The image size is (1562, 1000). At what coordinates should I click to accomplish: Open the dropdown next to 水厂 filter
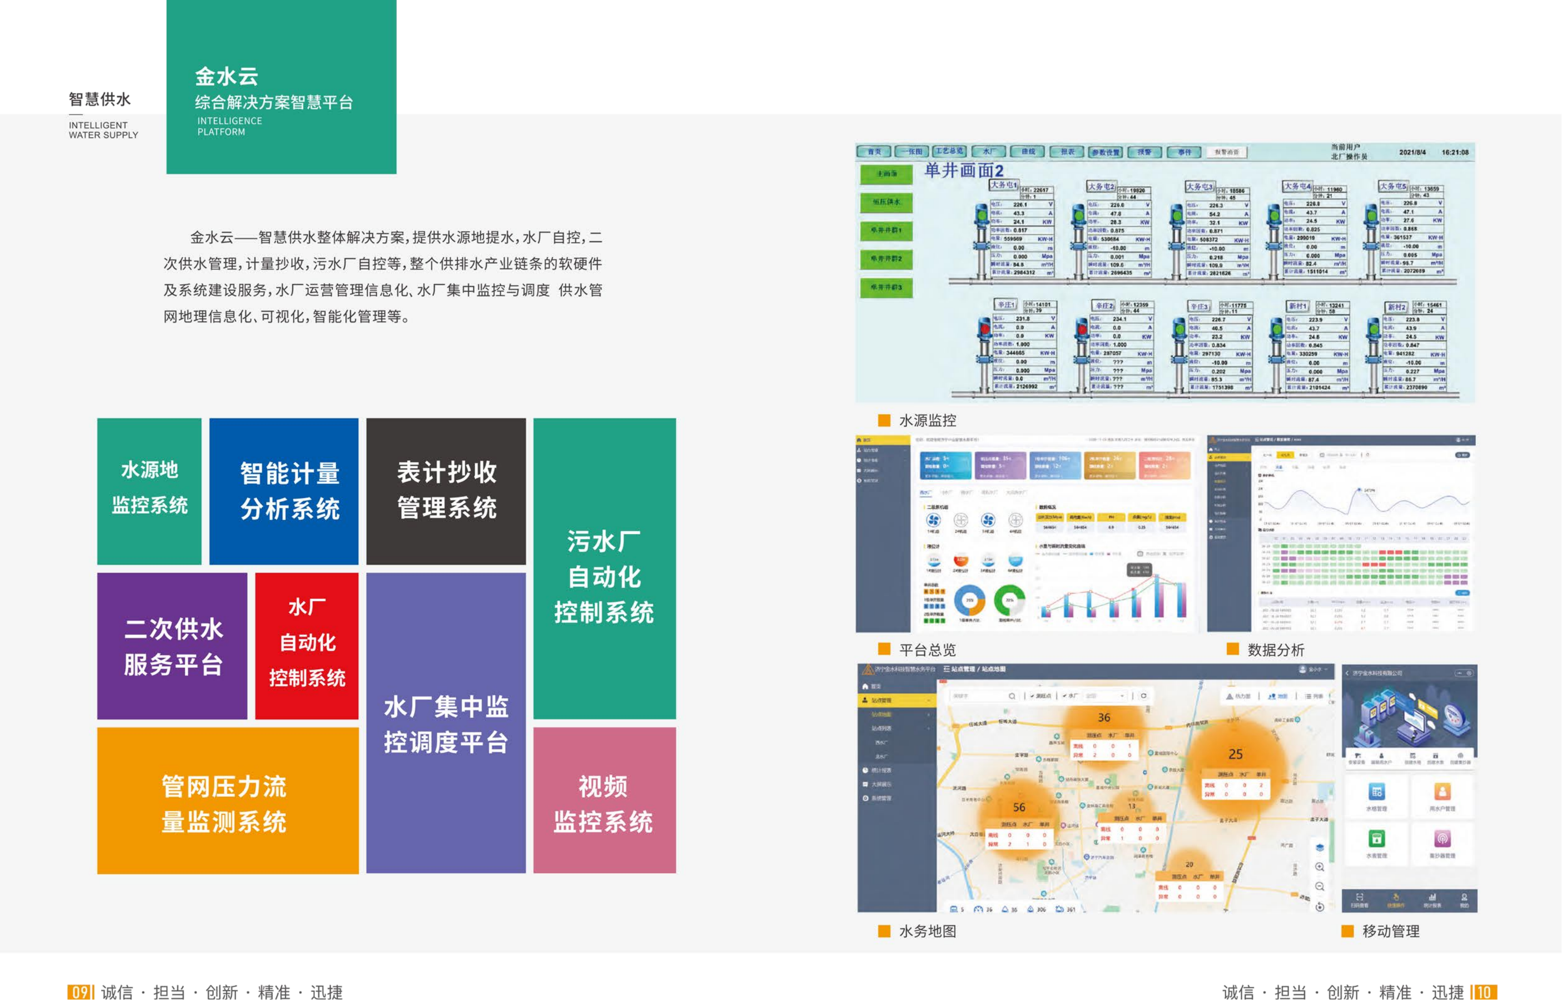pyautogui.click(x=1122, y=696)
